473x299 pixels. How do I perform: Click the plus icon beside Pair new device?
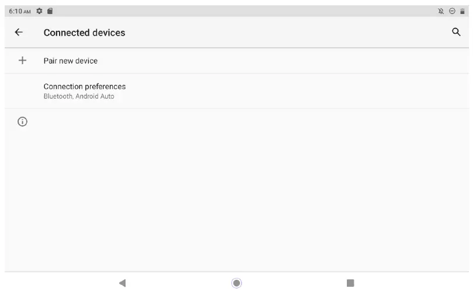23,61
